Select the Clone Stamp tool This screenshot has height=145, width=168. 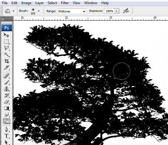click(6, 89)
